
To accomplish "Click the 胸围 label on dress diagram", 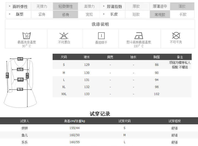I will pos(20,69).
